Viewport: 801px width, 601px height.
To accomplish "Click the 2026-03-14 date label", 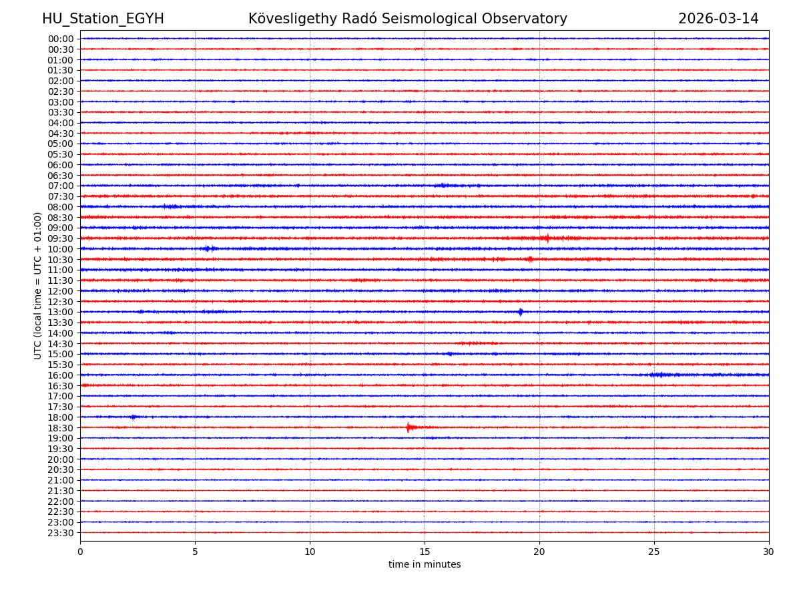I will (718, 19).
